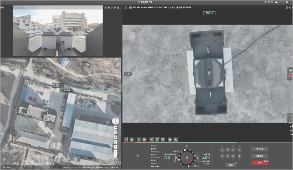Click the crosshair target icon in bottom toolbar
This screenshot has width=293, height=170.
[157, 140]
